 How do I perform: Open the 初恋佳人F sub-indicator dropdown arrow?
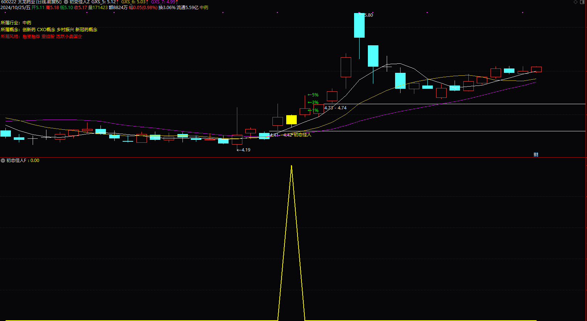3,160
